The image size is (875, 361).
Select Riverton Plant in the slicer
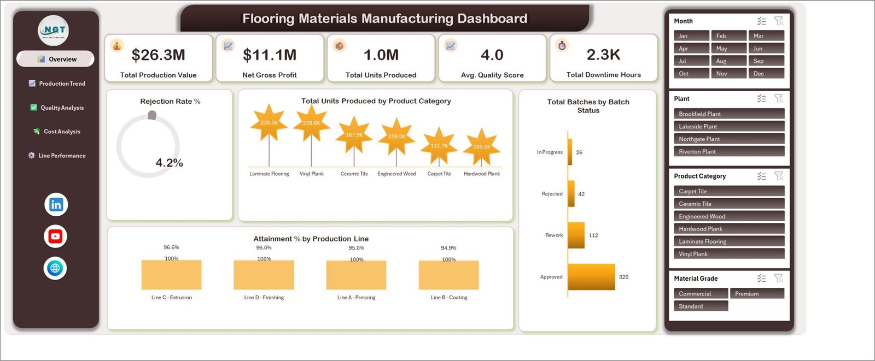coord(729,151)
